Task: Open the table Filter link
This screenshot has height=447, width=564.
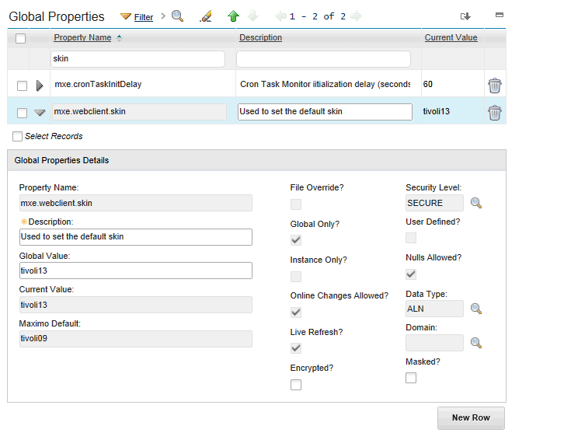Action: tap(144, 17)
